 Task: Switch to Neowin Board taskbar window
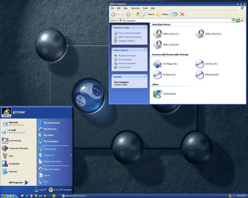pos(75,196)
